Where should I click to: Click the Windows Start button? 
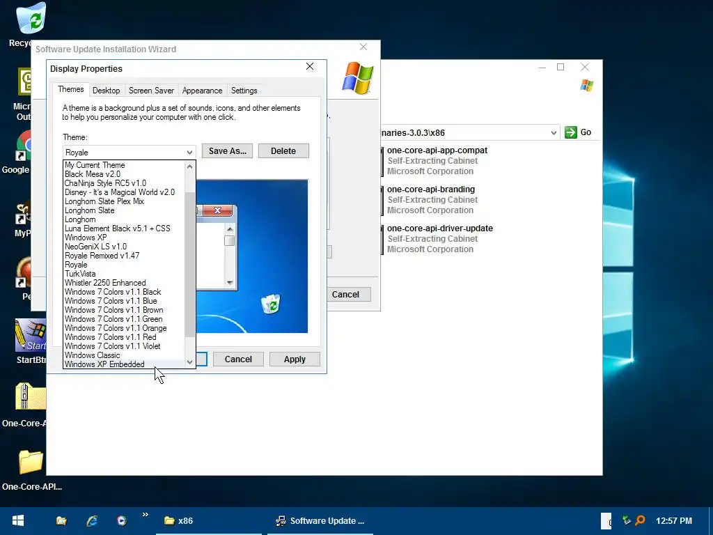(17, 520)
